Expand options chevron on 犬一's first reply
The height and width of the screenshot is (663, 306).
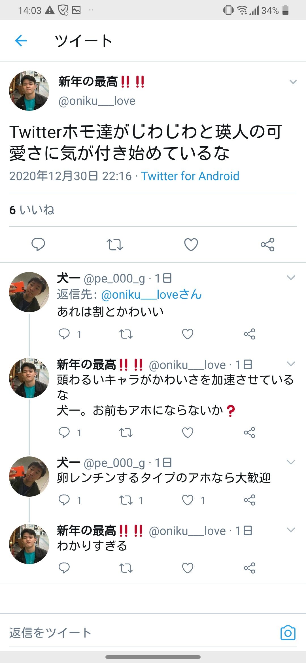291,278
